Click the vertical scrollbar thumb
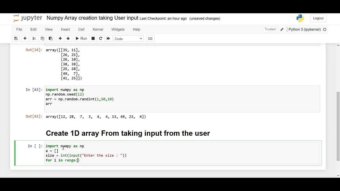Viewport: 340px width, 191px height. 338,126
